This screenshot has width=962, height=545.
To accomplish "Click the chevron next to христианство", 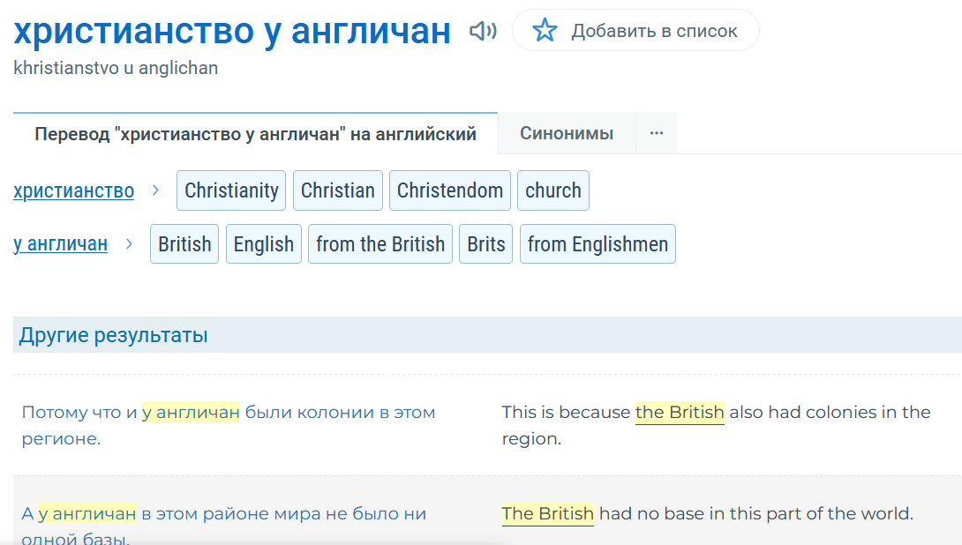I will pos(156,190).
